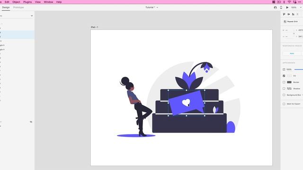The image size is (303, 170).
Task: Click the mobile device preview icon
Action: [x=281, y=8]
